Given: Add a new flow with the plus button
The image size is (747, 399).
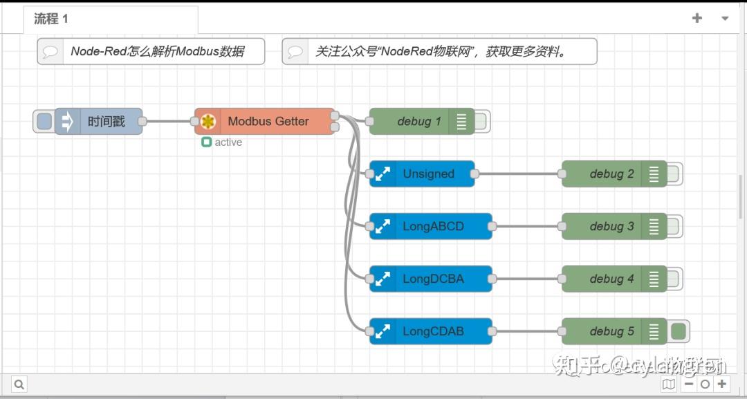Looking at the screenshot, I should [x=697, y=17].
